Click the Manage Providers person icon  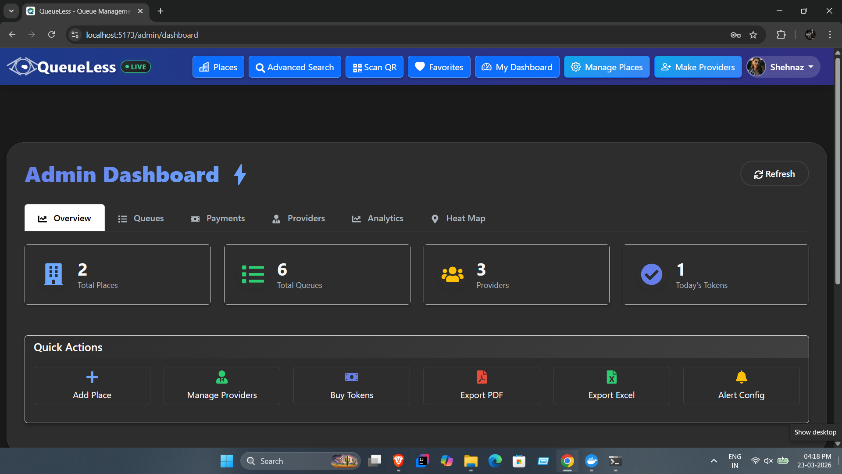pyautogui.click(x=222, y=377)
